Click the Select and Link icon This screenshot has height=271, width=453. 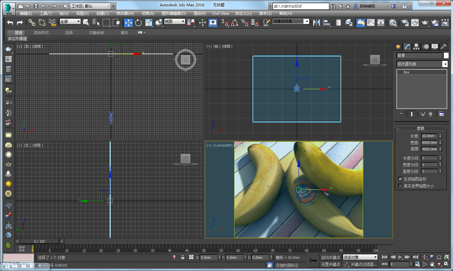coord(31,22)
